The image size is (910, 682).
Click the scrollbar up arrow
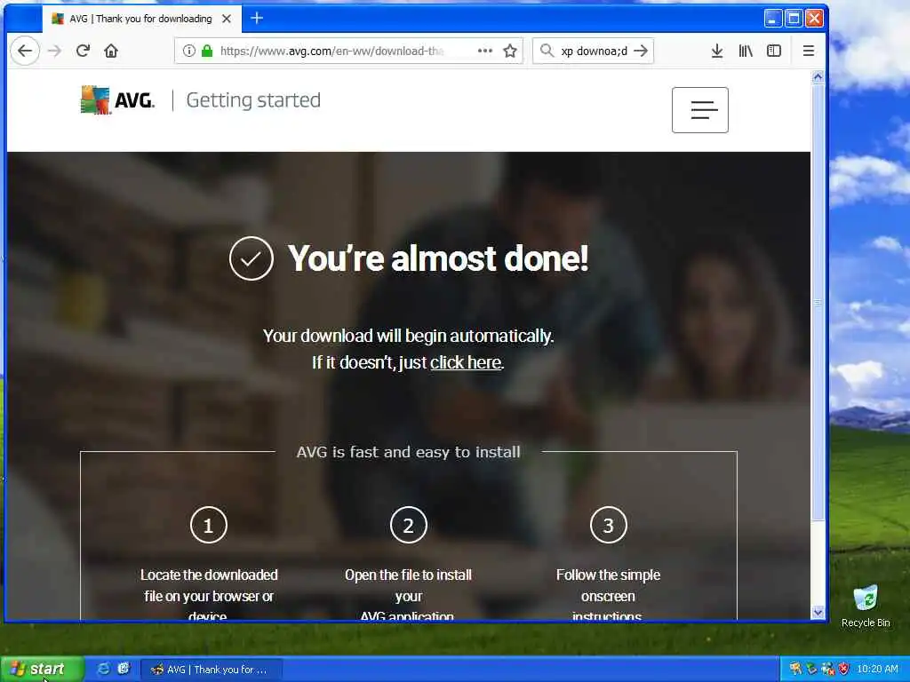click(x=818, y=76)
